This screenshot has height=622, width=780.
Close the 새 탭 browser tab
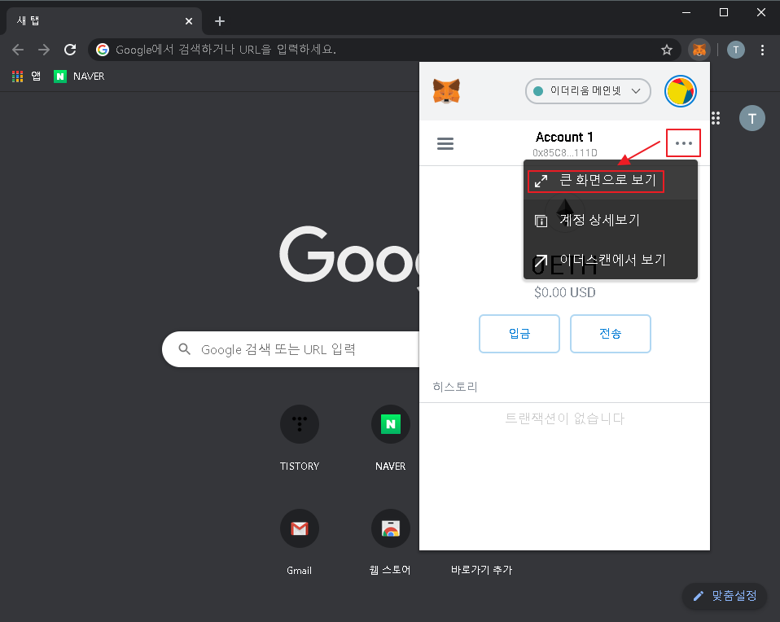(189, 21)
